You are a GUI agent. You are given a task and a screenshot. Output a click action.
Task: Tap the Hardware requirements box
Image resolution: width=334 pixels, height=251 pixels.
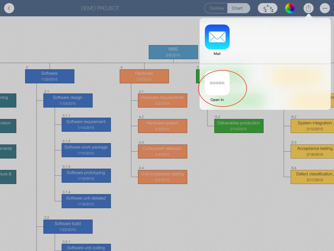coord(162,100)
